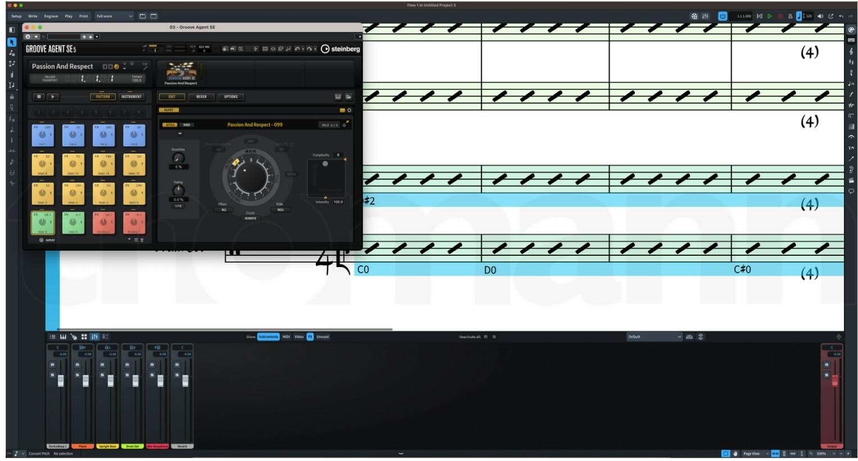Go to Print mode tab
Viewport: 858px width, 461px height.
tap(83, 16)
